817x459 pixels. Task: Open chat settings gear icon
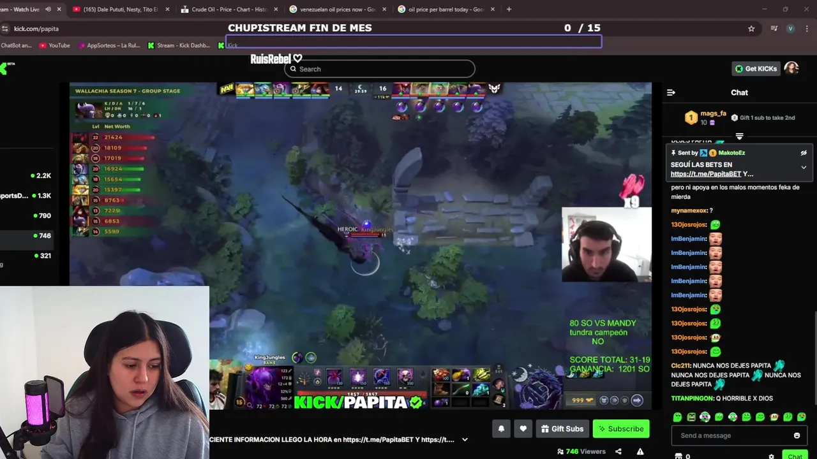point(771,456)
